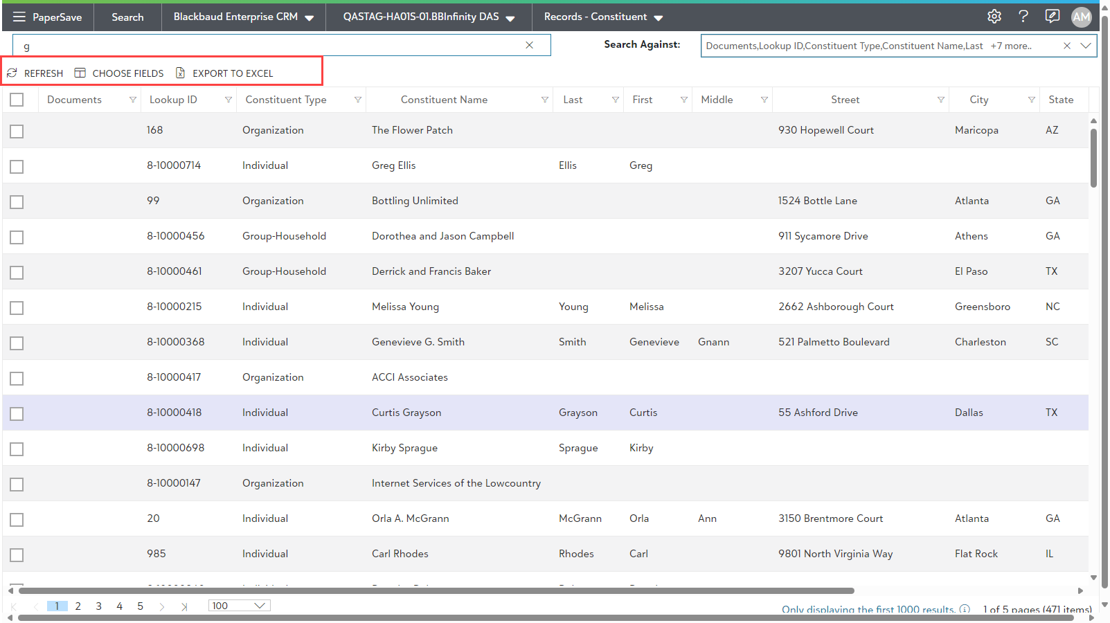Open the settings gear icon
This screenshot has width=1110, height=623.
point(994,17)
